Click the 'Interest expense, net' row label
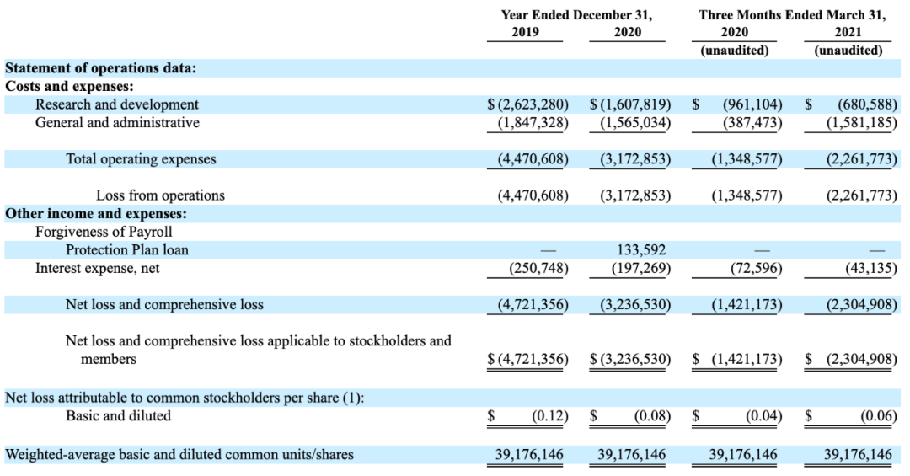Screen dimensions: 910x476 click(97, 268)
